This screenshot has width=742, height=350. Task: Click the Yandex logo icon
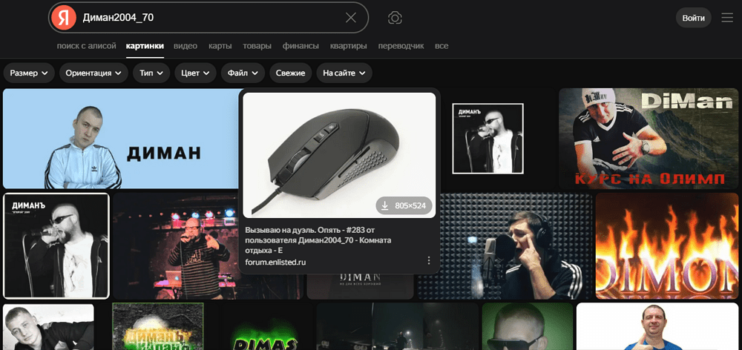coord(64,18)
